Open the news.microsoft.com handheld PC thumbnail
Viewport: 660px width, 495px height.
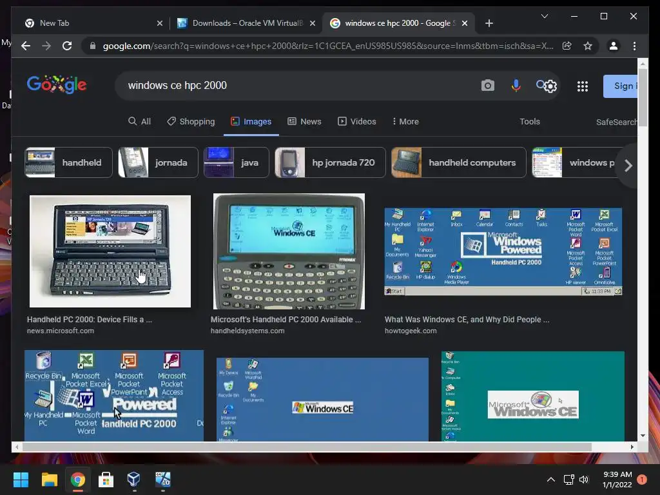pyautogui.click(x=110, y=251)
